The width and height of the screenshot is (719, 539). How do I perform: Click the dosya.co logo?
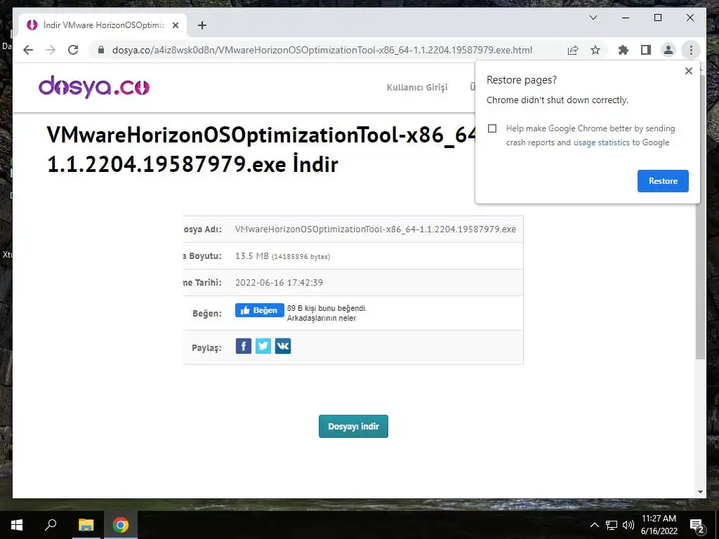coord(94,86)
